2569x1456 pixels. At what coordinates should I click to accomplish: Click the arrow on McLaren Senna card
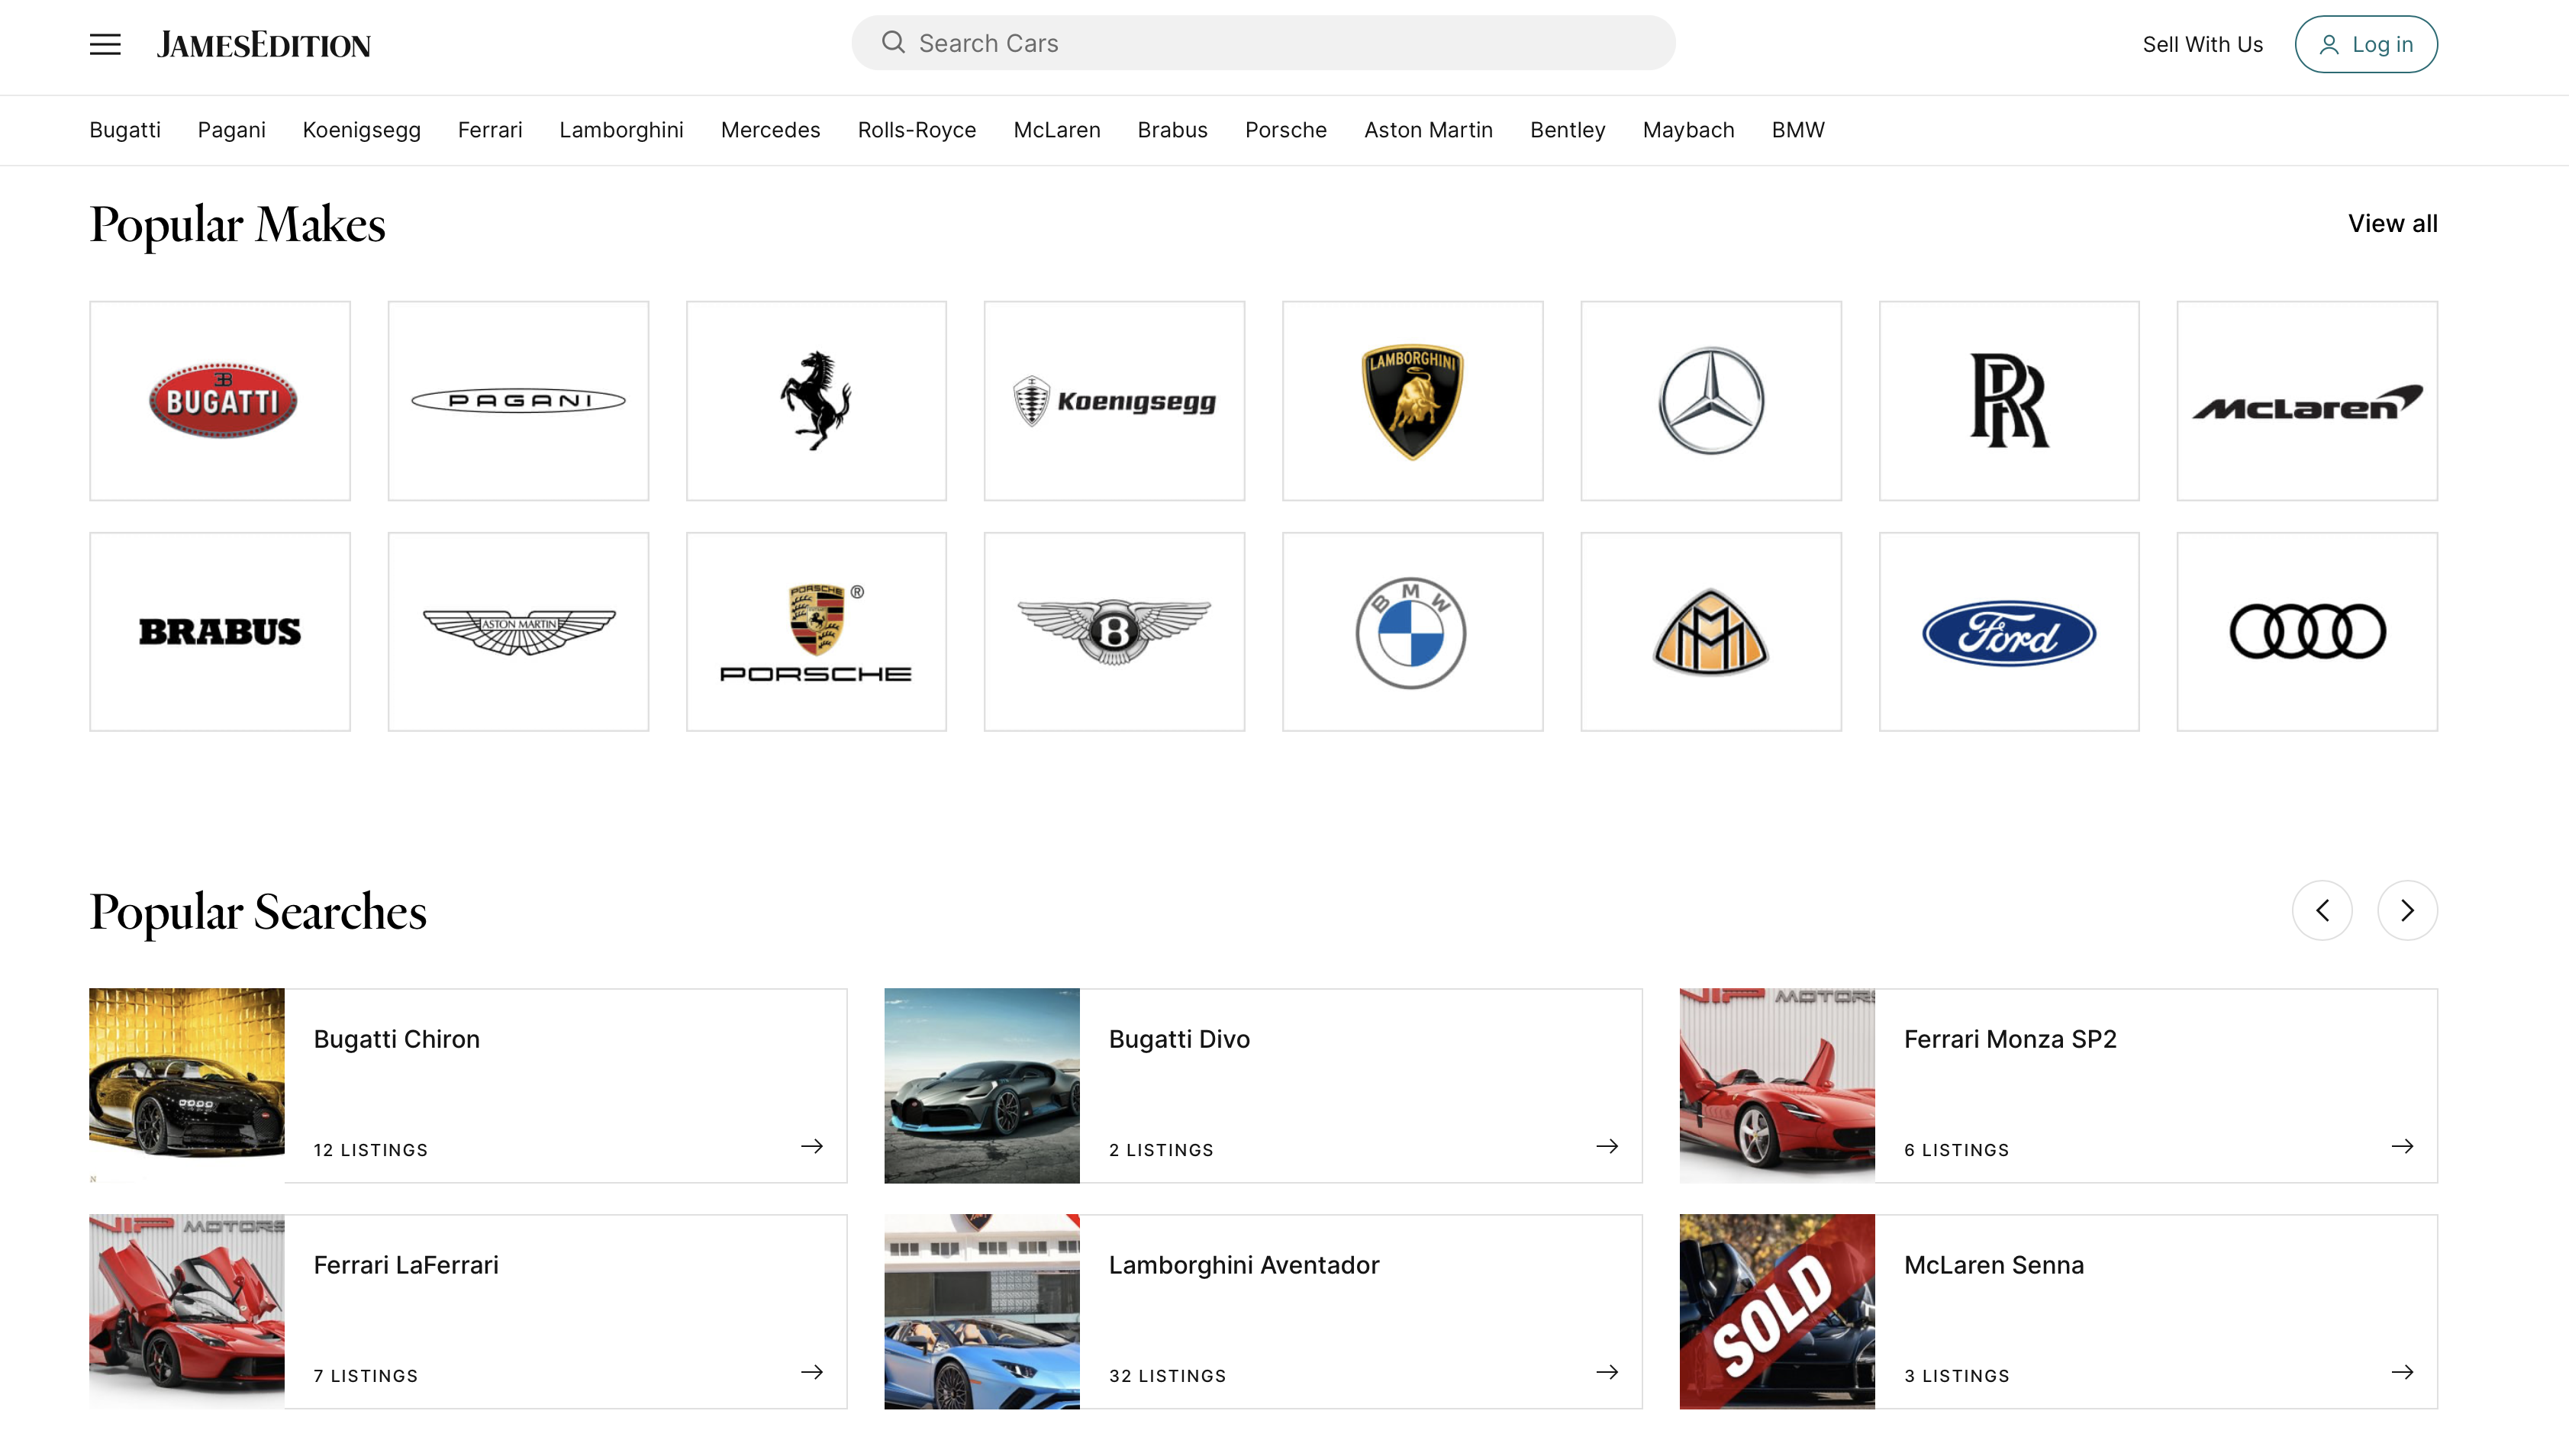[x=2402, y=1372]
